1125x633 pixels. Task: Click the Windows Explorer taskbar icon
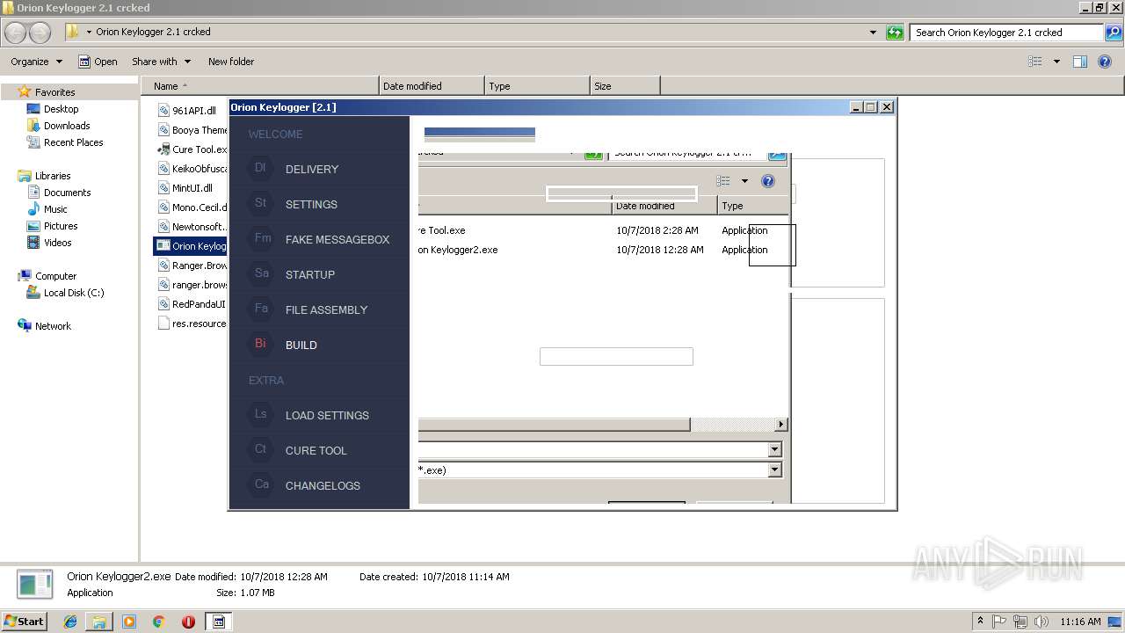point(99,622)
